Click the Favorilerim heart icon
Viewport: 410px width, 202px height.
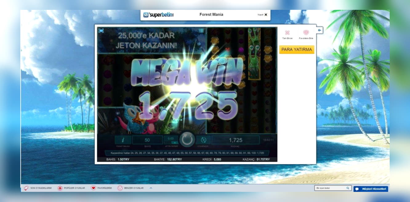(93, 188)
